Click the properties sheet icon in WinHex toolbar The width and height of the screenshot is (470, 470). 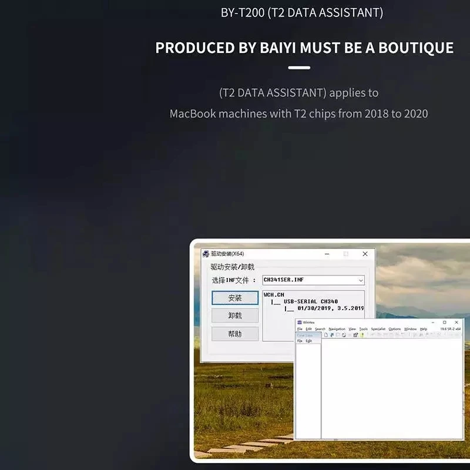tap(355, 335)
